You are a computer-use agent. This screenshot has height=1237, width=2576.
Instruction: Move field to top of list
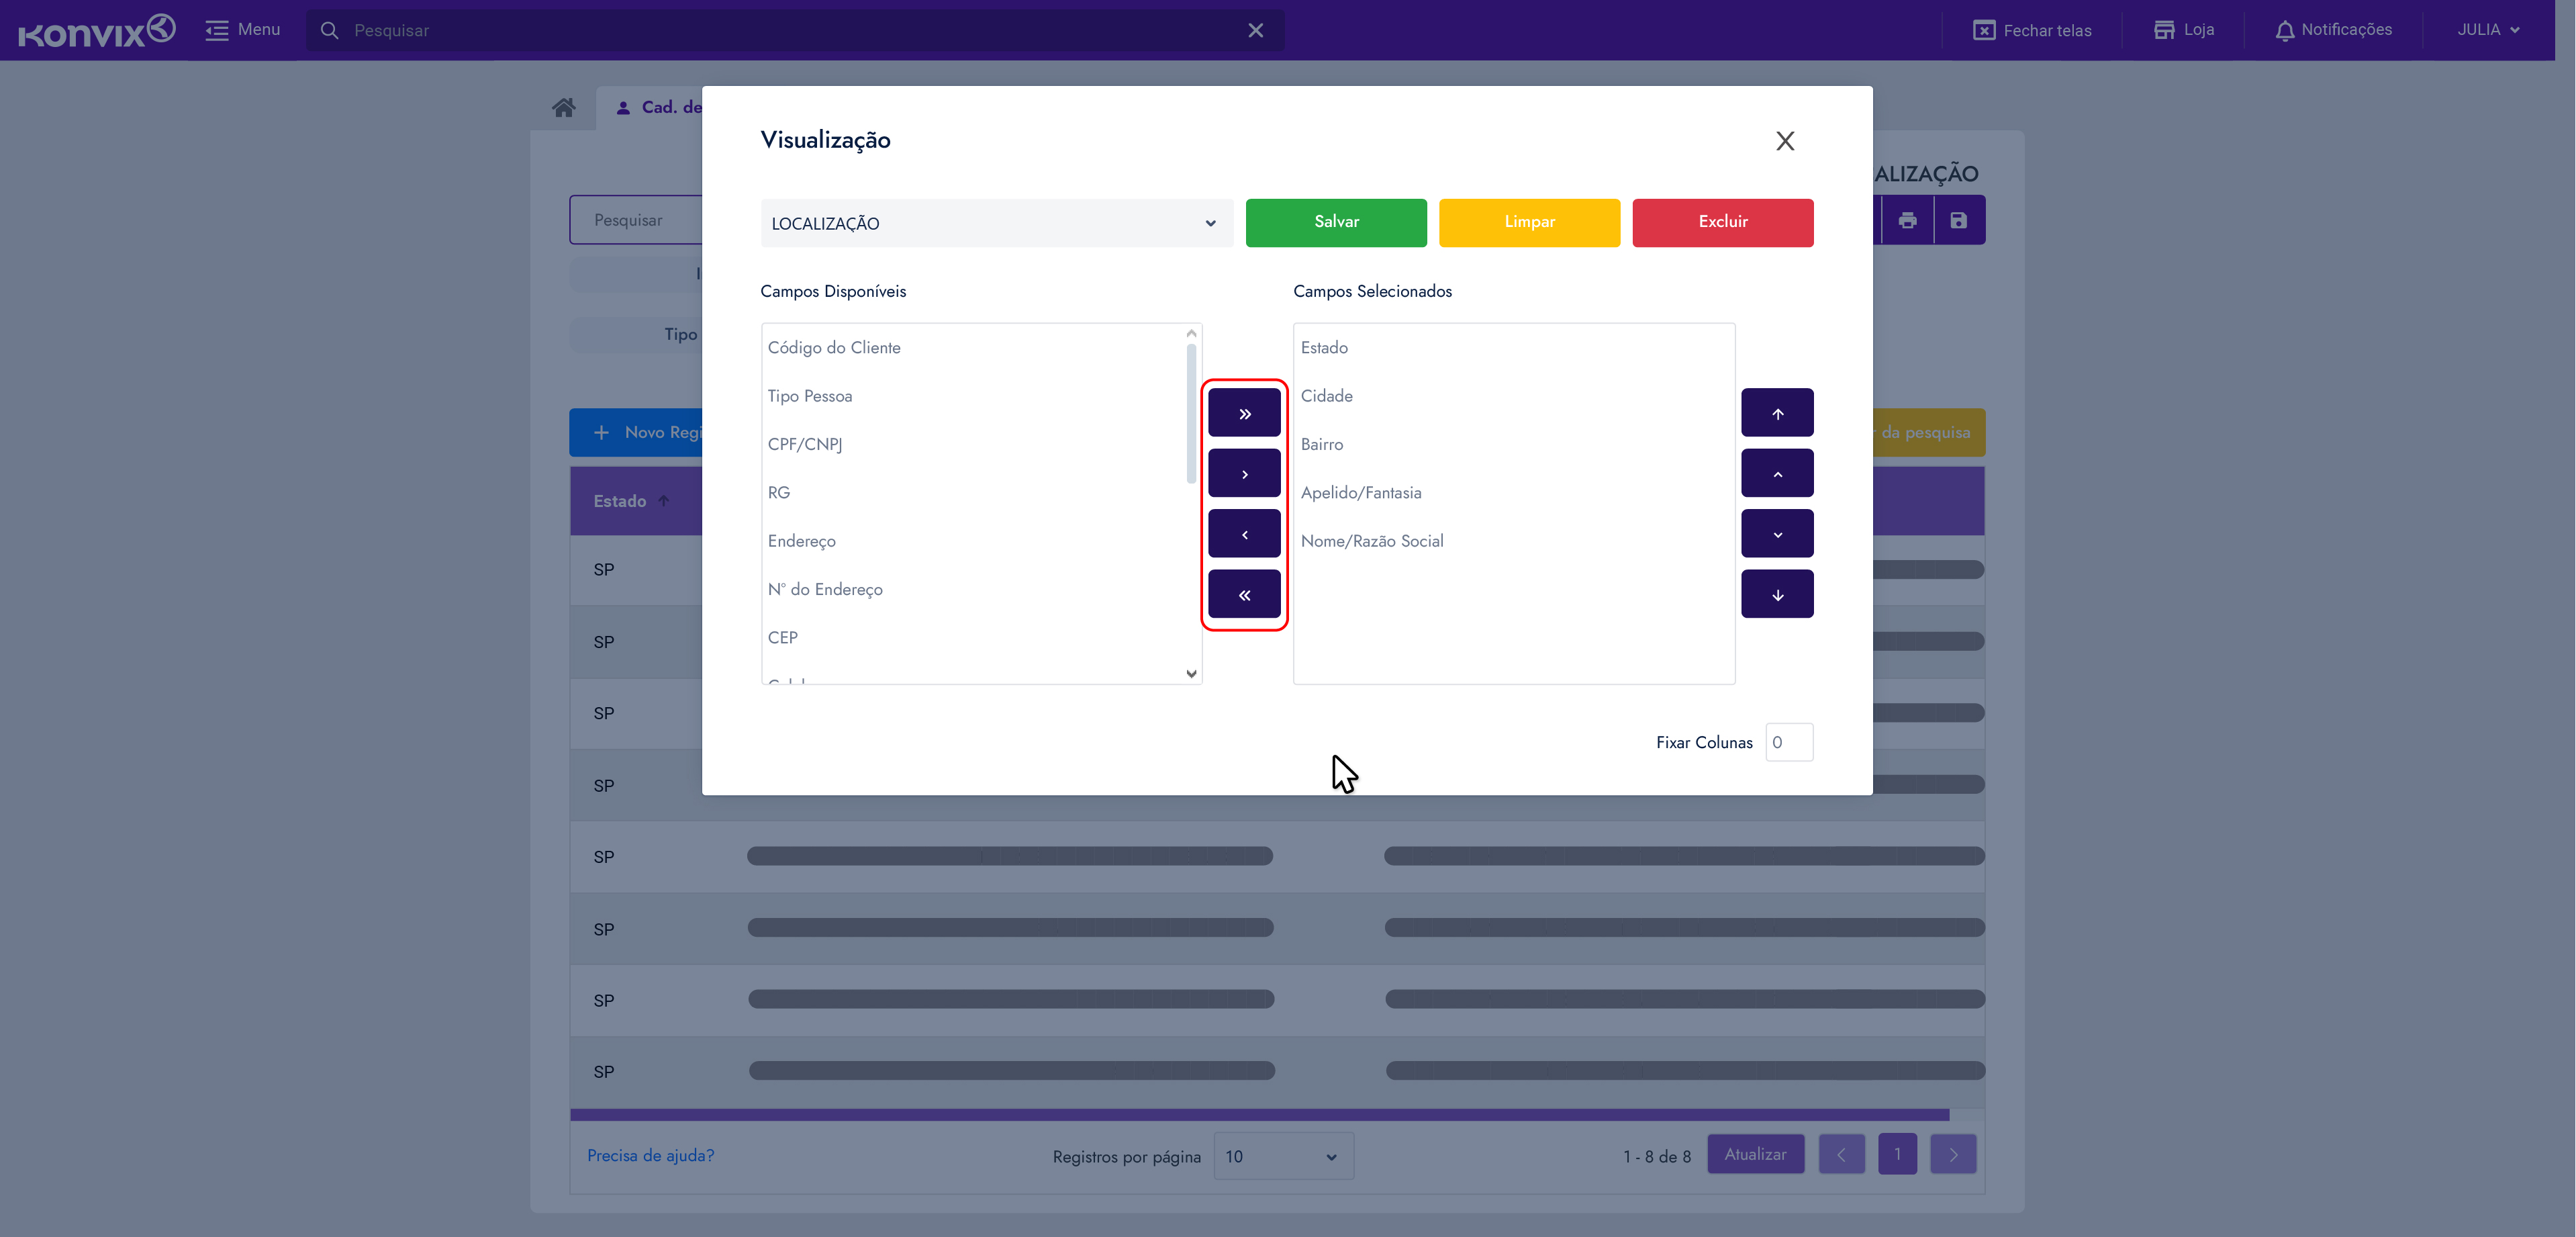click(1777, 413)
